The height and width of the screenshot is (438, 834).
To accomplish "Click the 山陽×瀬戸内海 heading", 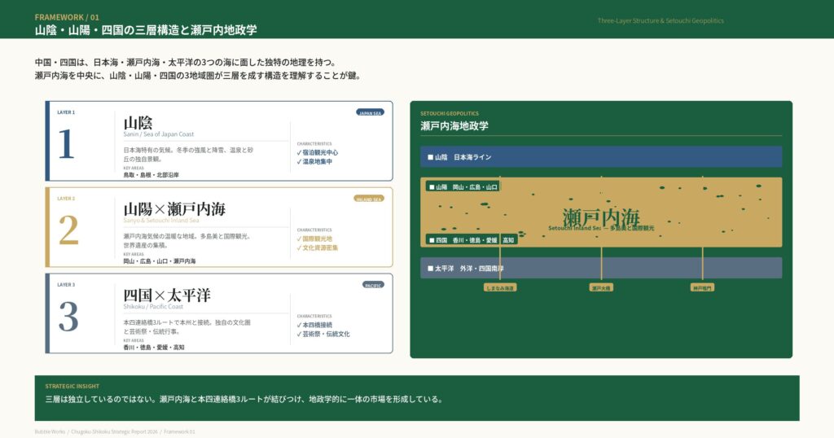I will 174,209.
